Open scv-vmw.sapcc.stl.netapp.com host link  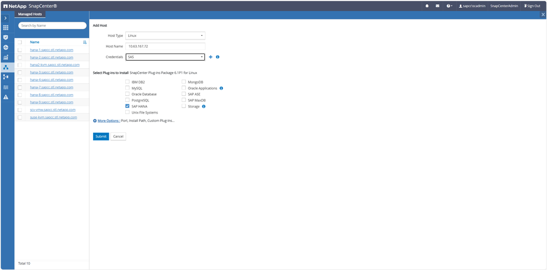point(53,110)
